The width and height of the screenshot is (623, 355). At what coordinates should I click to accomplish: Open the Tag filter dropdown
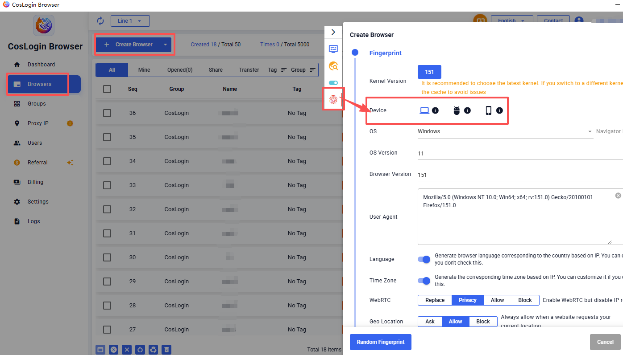tap(277, 70)
